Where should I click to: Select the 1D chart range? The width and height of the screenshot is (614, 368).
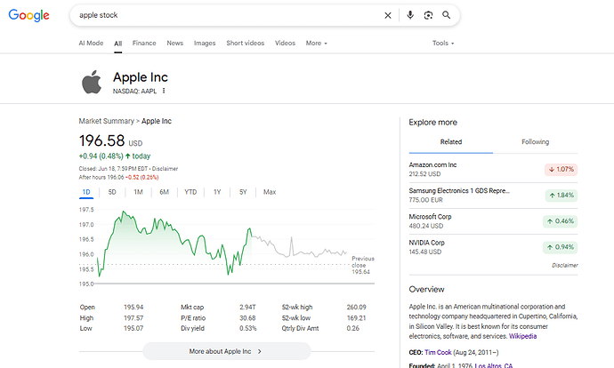[x=86, y=192]
